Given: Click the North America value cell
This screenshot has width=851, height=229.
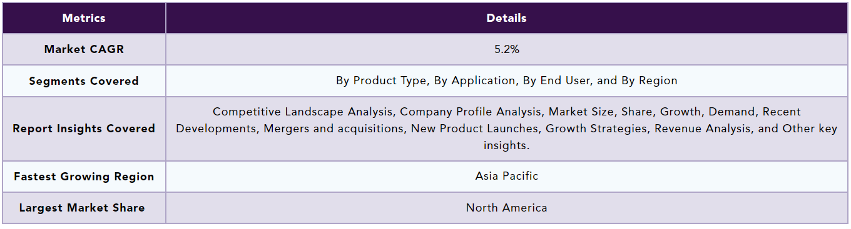Looking at the screenshot, I should (x=507, y=208).
